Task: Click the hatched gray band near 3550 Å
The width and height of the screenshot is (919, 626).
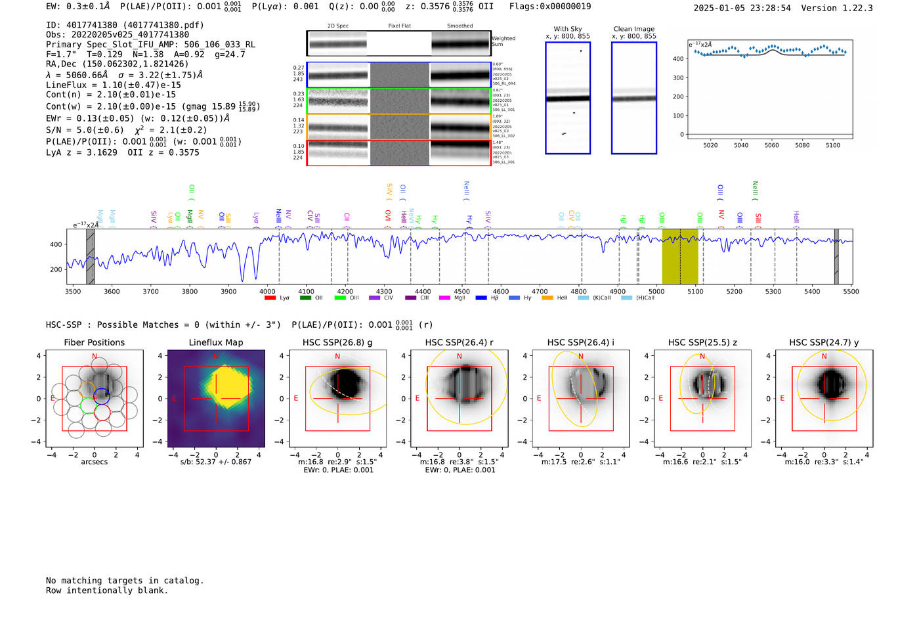Action: point(90,256)
